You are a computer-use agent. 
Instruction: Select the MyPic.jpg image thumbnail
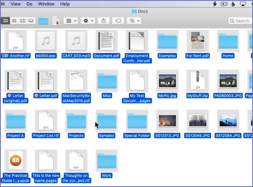tap(167, 80)
